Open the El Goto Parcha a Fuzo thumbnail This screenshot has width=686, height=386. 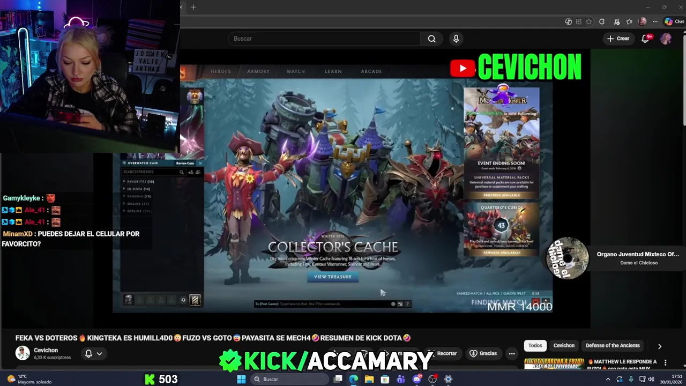[554, 364]
